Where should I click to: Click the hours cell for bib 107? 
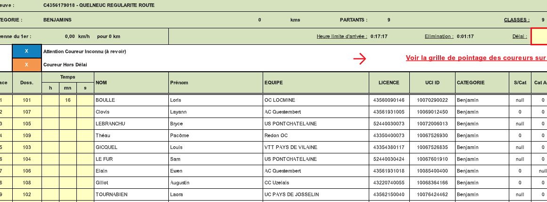(x=50, y=112)
